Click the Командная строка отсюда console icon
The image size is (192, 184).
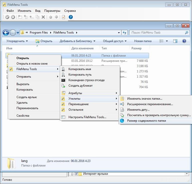[63, 80]
